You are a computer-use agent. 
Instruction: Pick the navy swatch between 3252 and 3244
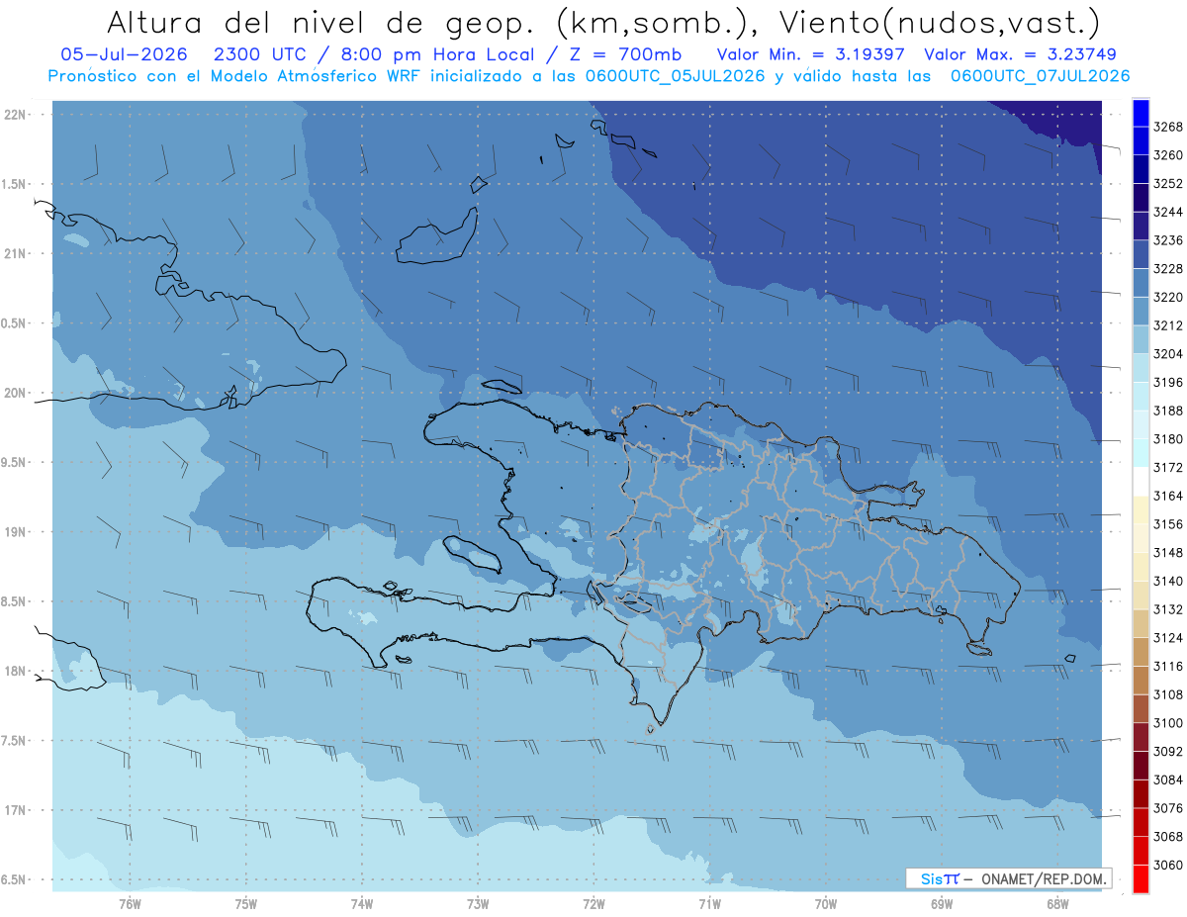[x=1140, y=198]
